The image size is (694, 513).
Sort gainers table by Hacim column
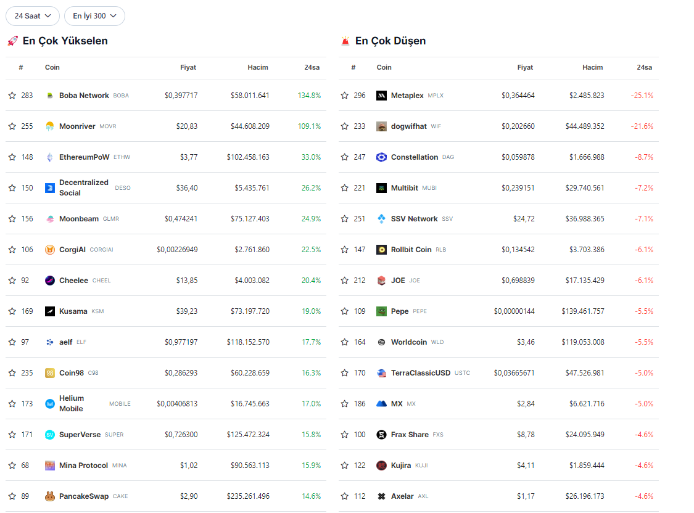click(258, 67)
